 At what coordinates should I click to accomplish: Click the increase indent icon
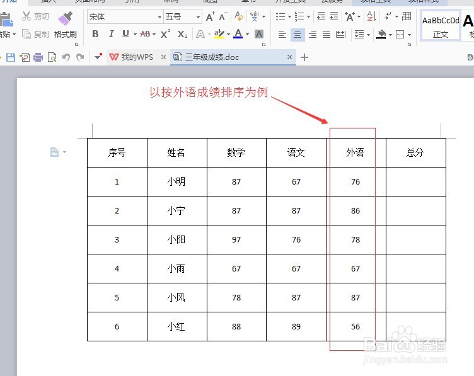point(333,16)
